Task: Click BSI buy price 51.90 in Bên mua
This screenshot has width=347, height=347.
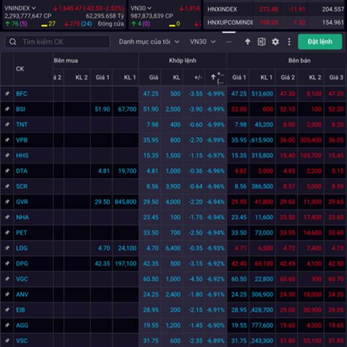Action: click(102, 109)
